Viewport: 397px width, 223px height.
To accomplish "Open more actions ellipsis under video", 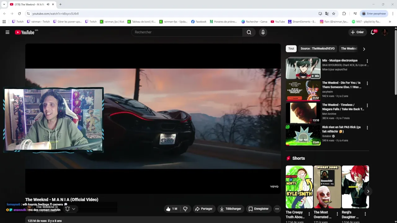I will (x=277, y=209).
